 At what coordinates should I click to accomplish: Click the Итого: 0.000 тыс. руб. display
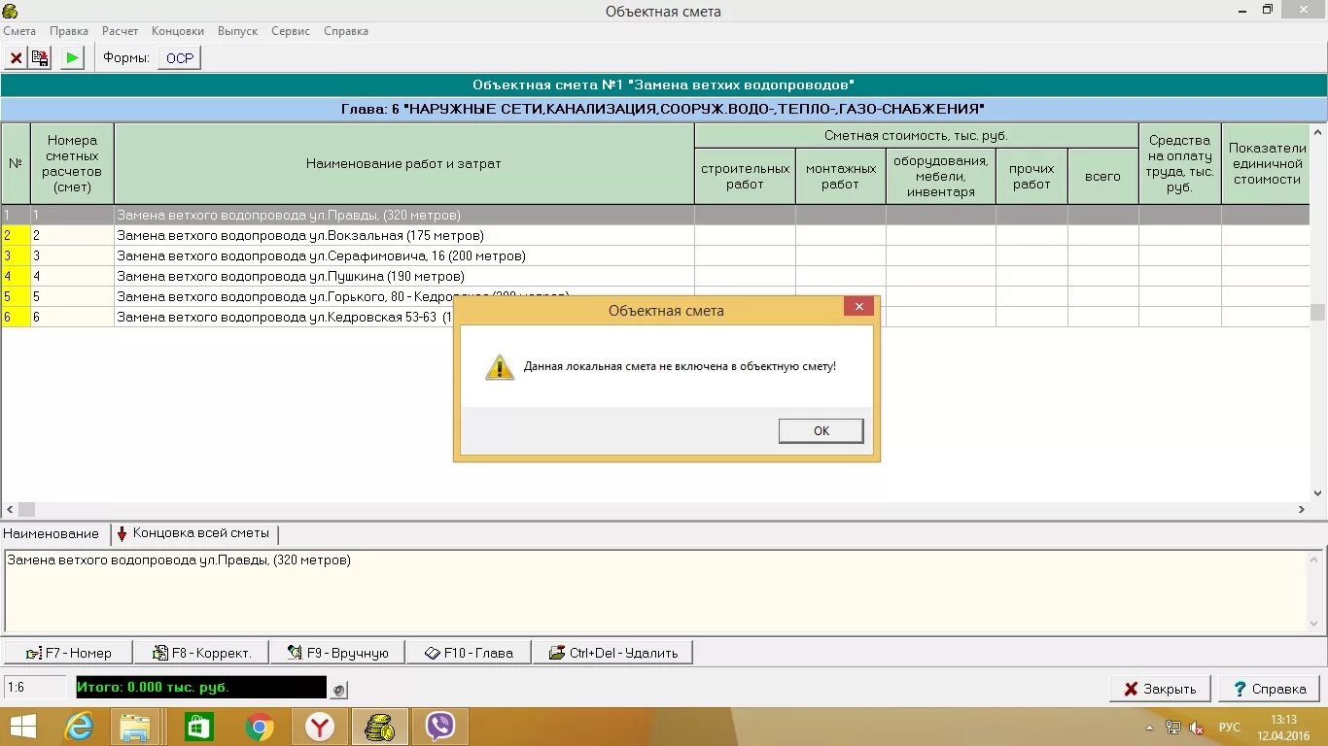coord(201,687)
